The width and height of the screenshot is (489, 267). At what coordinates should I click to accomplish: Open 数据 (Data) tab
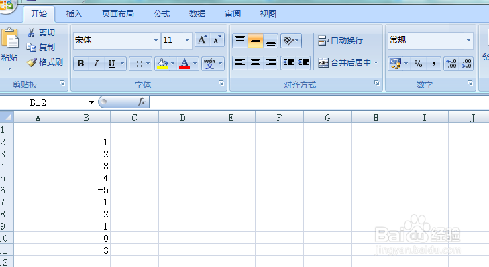pos(197,14)
